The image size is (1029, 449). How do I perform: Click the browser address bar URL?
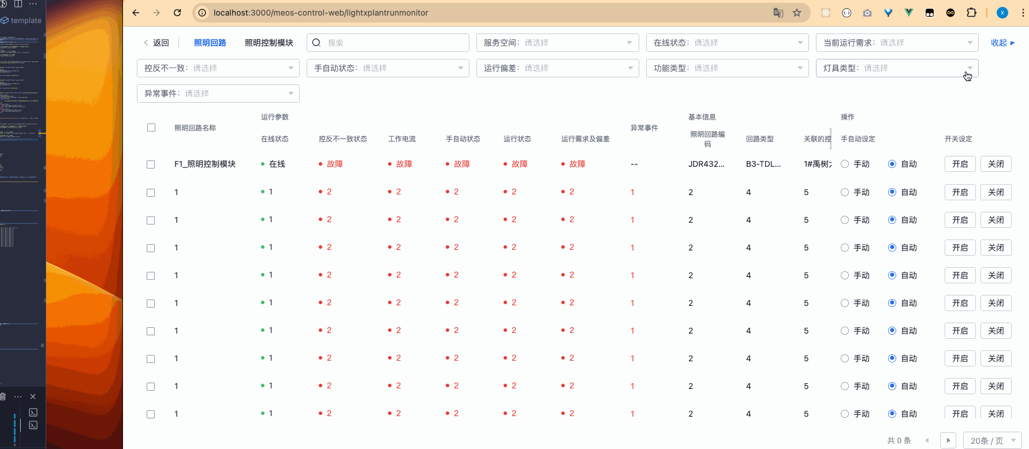(321, 13)
